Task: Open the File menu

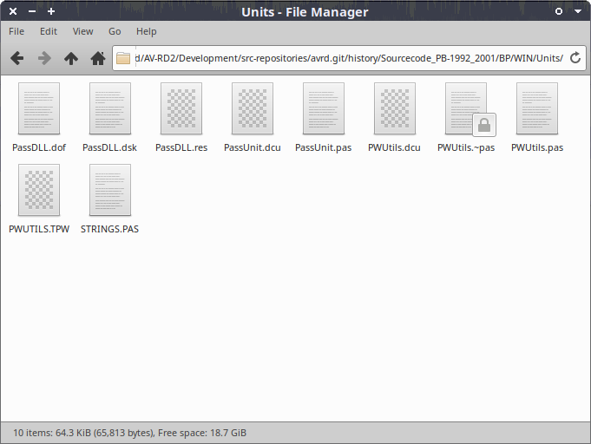Action: [x=16, y=31]
